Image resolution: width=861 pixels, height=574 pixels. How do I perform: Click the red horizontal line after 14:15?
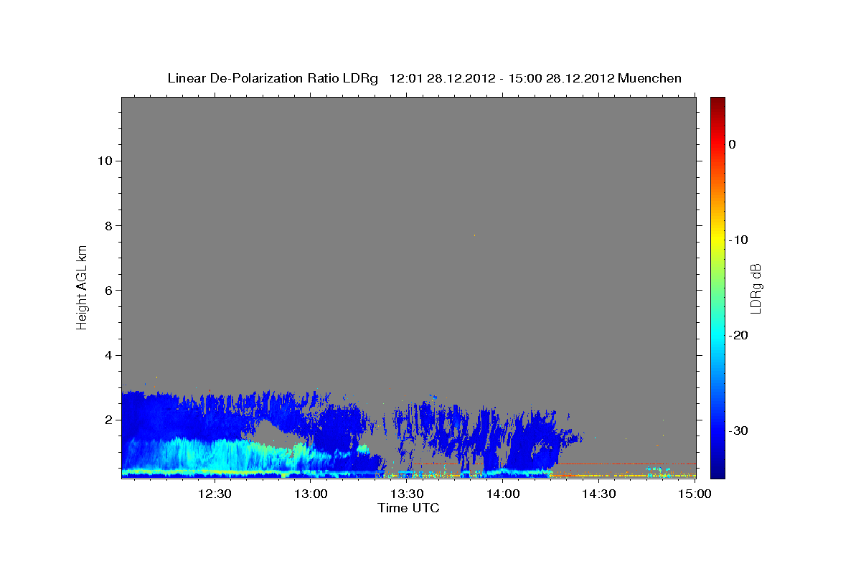(624, 464)
